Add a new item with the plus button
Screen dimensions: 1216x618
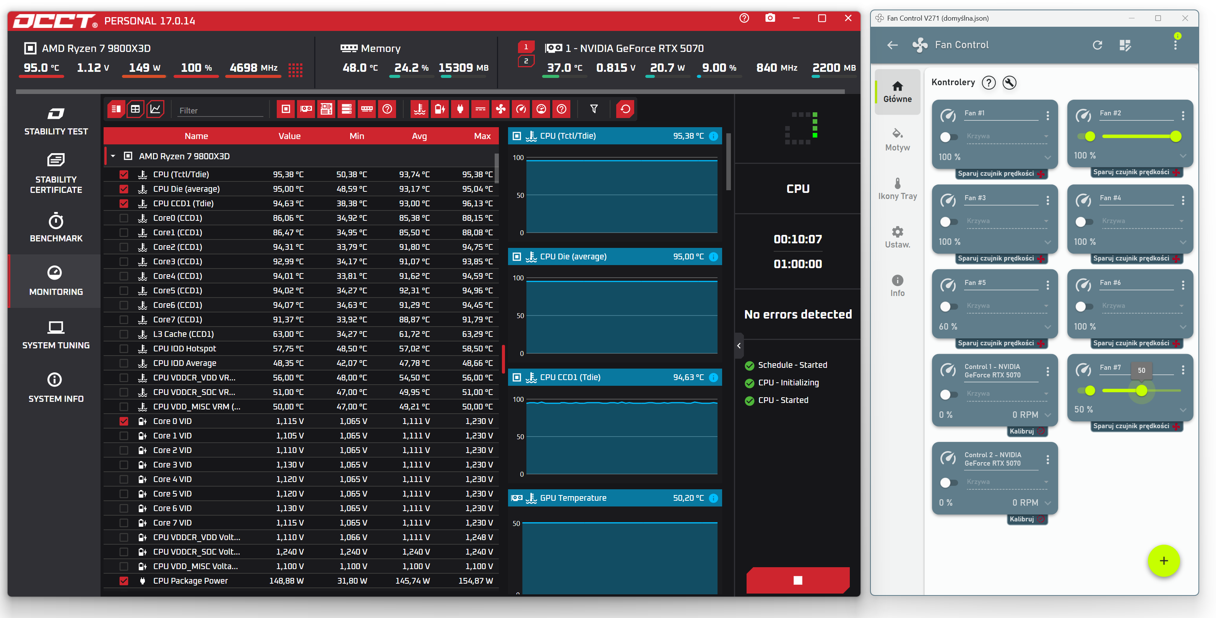[1164, 561]
